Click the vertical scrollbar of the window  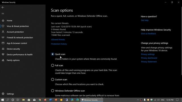pyautogui.click(x=181, y=41)
